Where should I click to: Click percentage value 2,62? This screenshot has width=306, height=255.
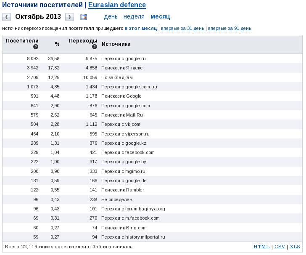[55, 115]
